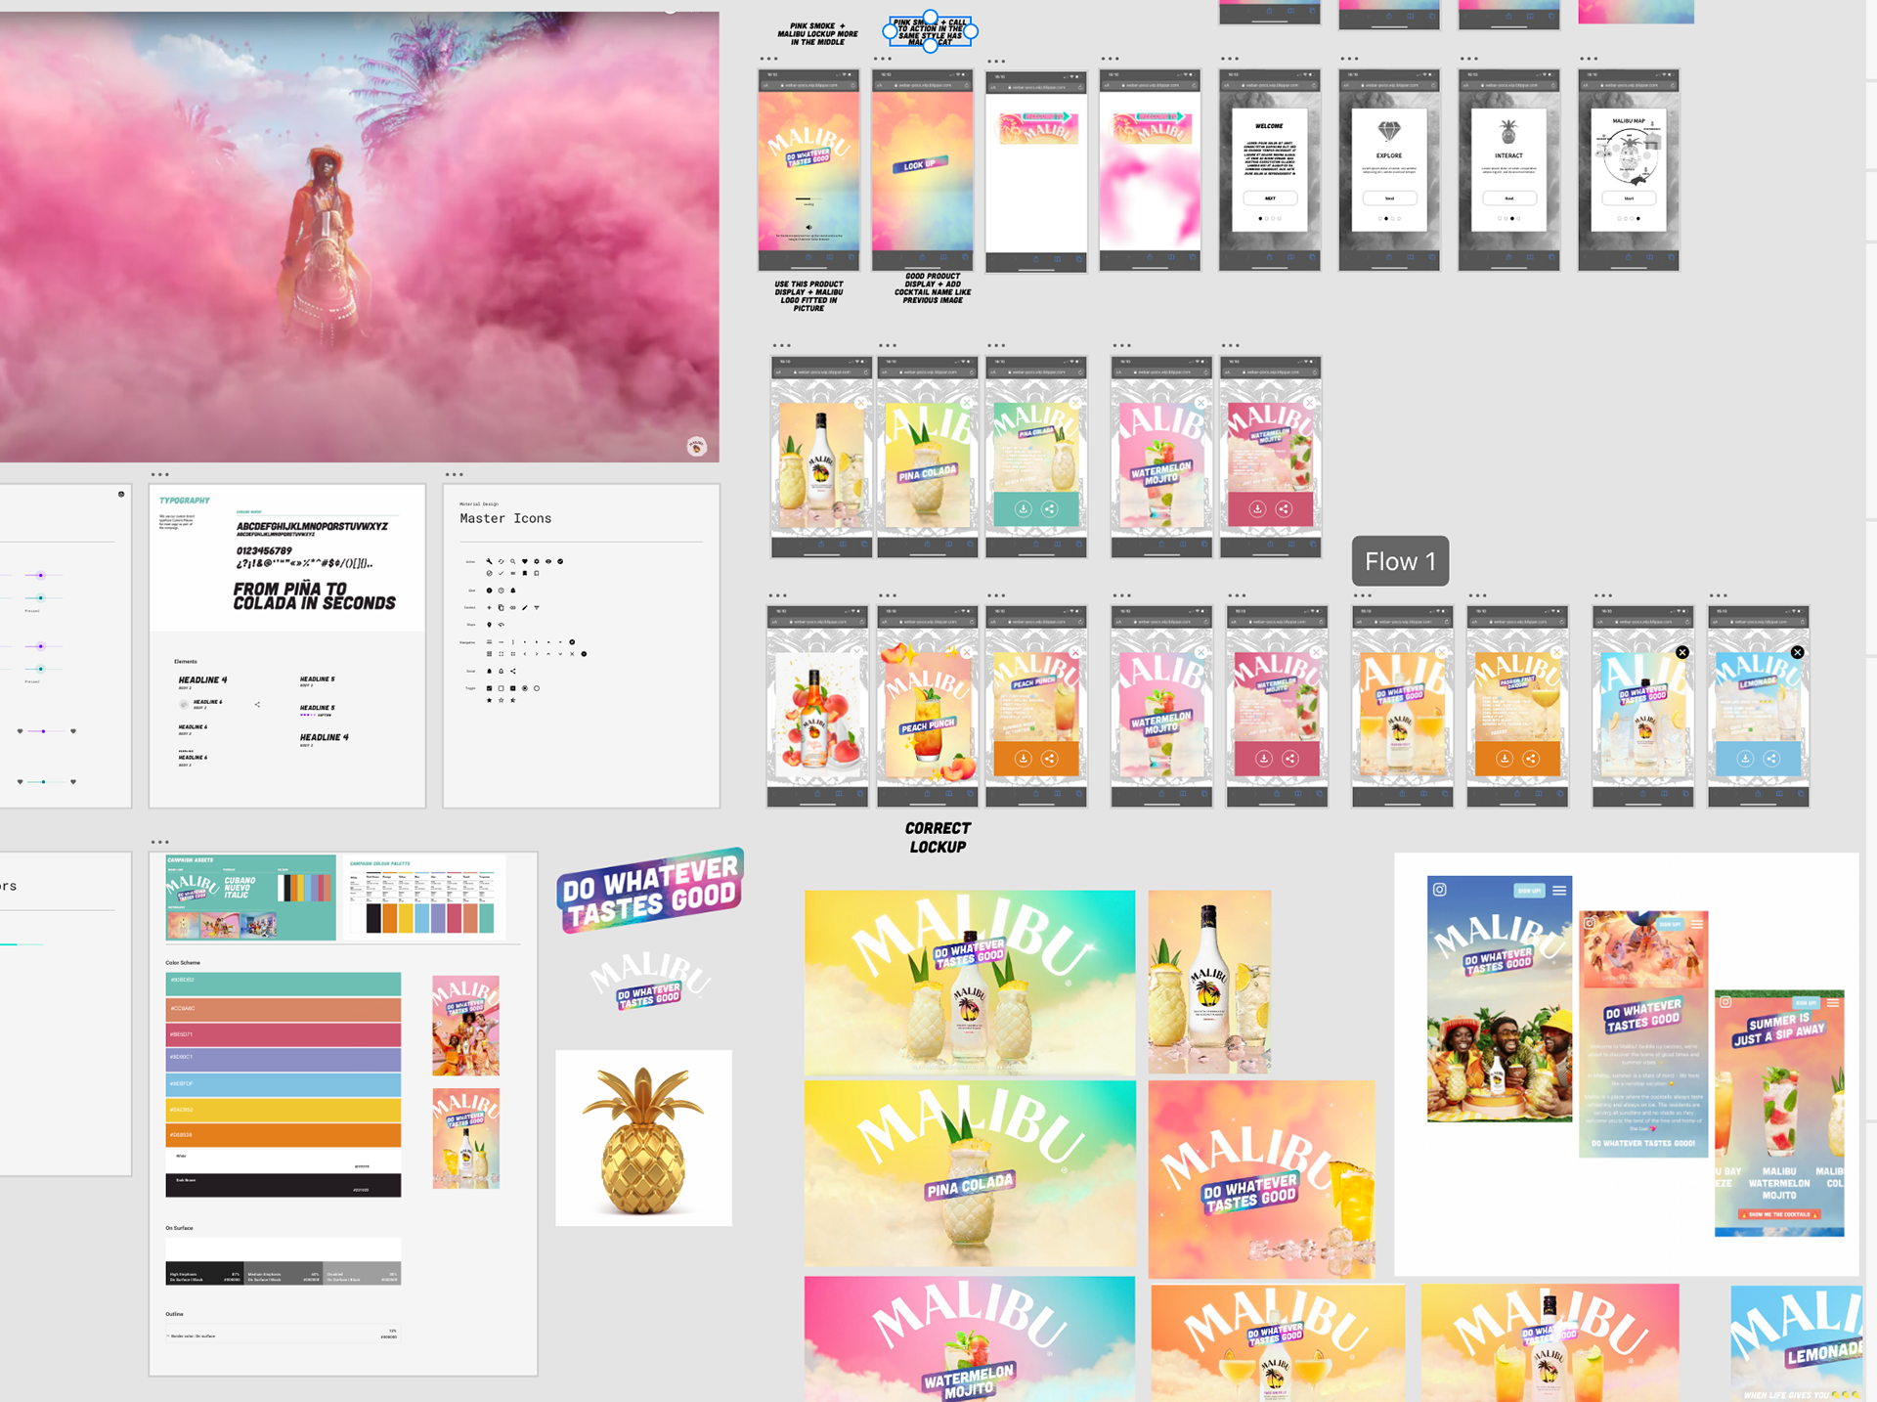Click the heart icon in Master Icons
The height and width of the screenshot is (1402, 1877).
tap(524, 561)
